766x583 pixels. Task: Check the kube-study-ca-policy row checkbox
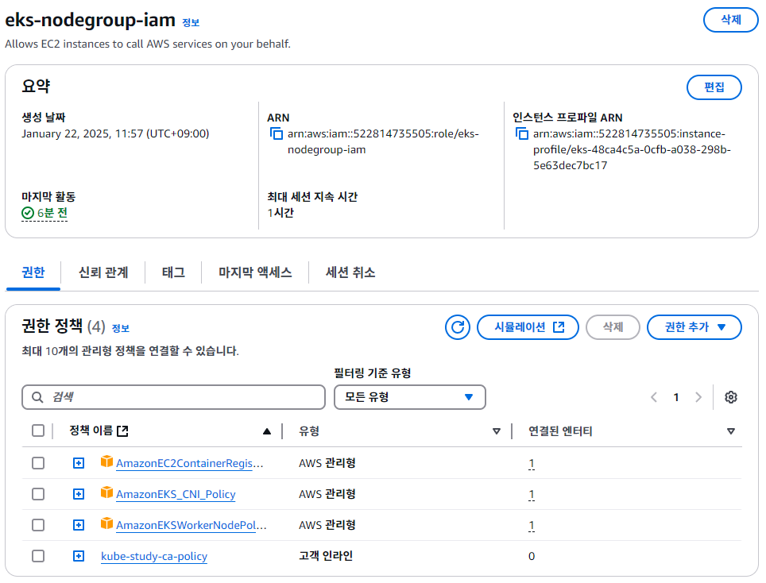point(38,556)
